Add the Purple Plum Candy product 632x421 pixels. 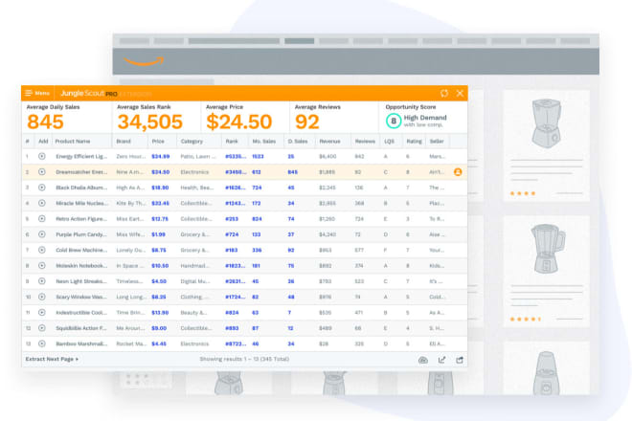click(42, 234)
